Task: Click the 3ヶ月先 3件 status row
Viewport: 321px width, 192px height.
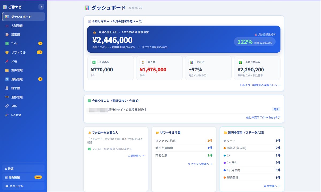Action: pyautogui.click(x=252, y=163)
